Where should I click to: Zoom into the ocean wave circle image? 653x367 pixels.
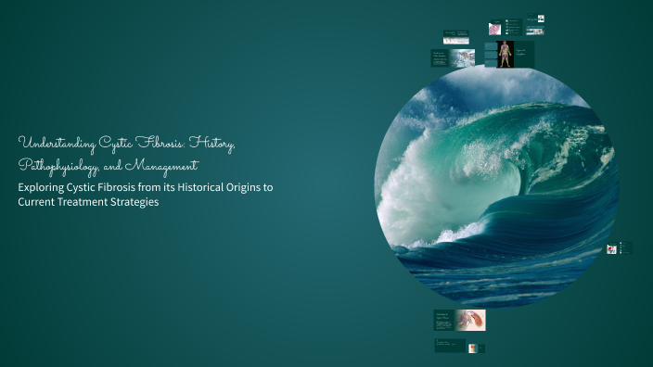point(496,187)
